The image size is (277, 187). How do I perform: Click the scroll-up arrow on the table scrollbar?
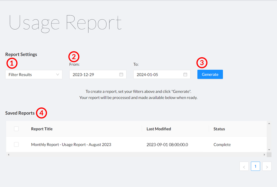tap(269, 123)
